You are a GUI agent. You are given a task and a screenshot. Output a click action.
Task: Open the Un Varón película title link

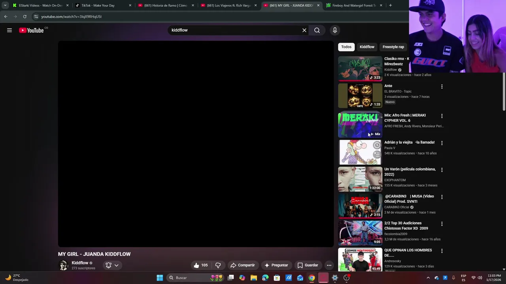[410, 172]
